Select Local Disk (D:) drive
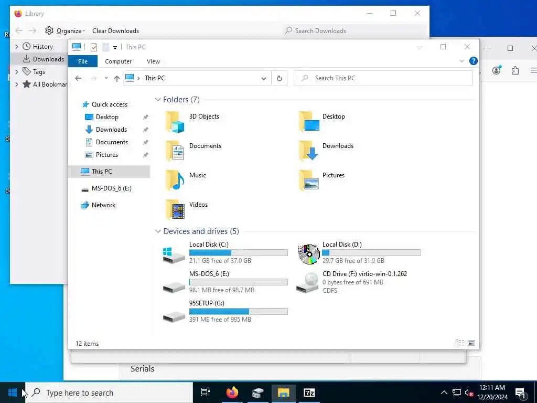 click(x=359, y=254)
